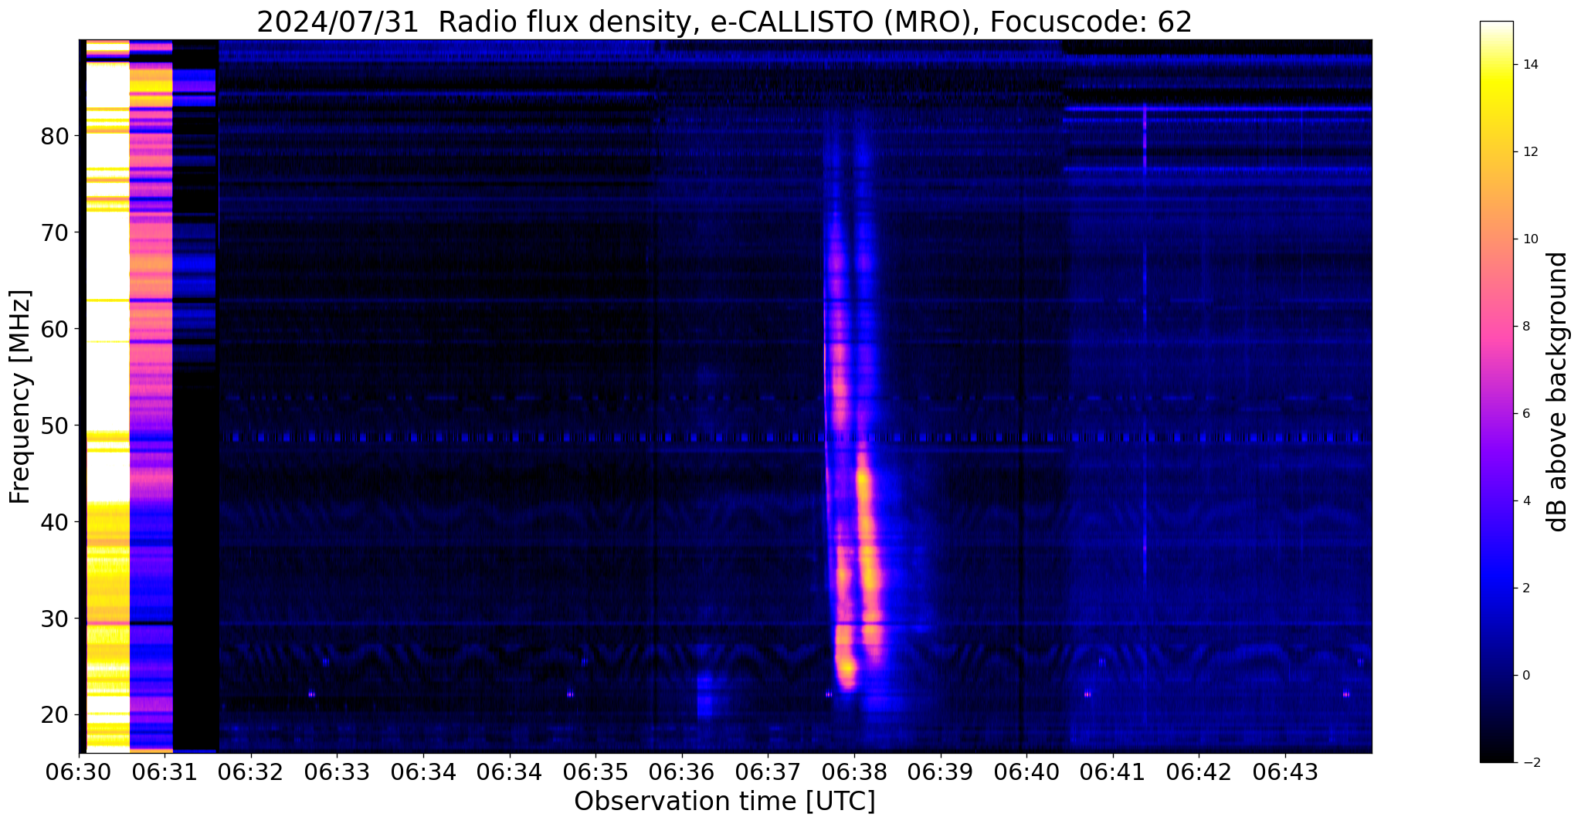This screenshot has height=824, width=1581.
Task: Click the white top end of the colorbar
Action: [1496, 28]
